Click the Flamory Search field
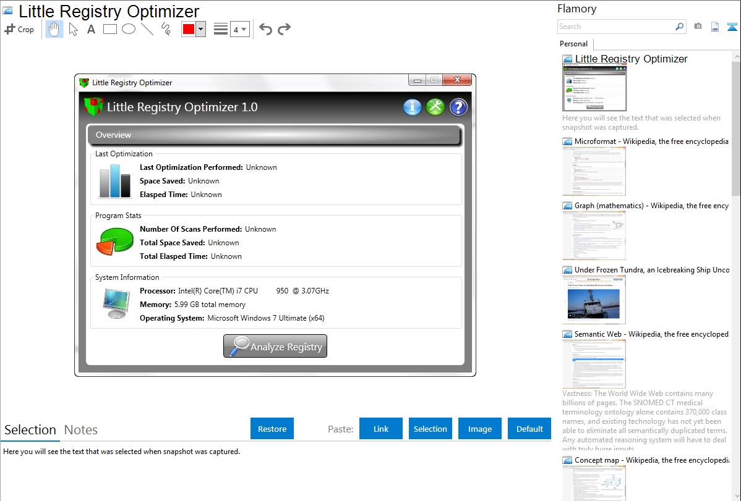 tap(616, 27)
